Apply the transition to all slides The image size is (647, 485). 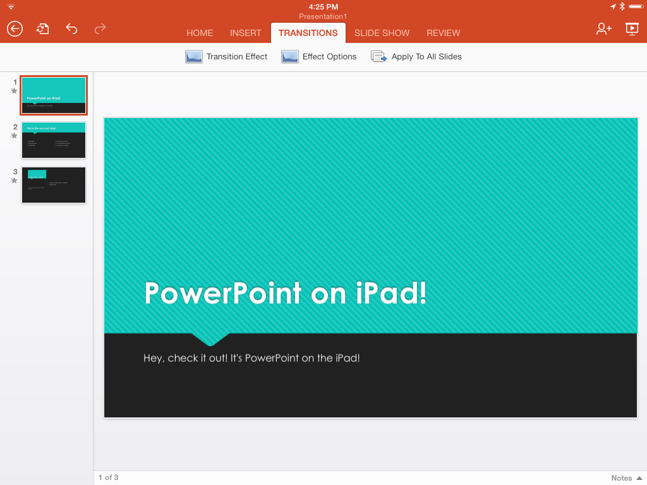(416, 56)
